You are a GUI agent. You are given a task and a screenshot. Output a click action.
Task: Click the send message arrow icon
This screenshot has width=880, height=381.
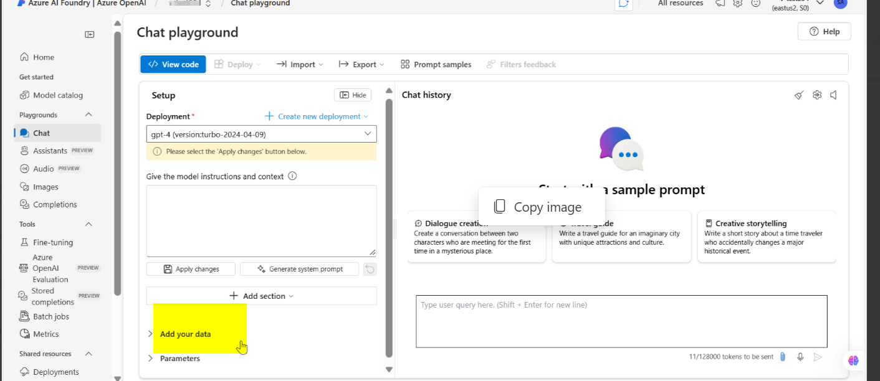tap(818, 357)
